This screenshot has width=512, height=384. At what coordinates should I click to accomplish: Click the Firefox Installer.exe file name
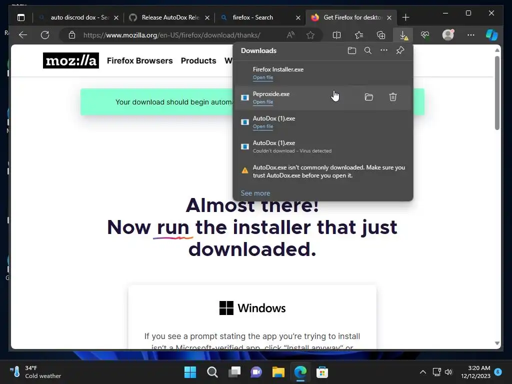pyautogui.click(x=278, y=69)
